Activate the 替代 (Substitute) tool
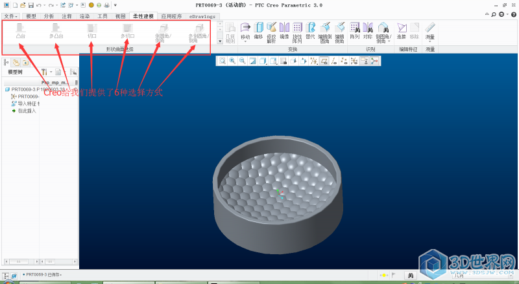Screen dimensions: 519x284 311,30
